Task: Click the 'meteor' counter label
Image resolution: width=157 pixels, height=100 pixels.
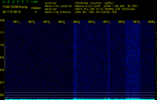Action: pyautogui.click(x=36, y=8)
